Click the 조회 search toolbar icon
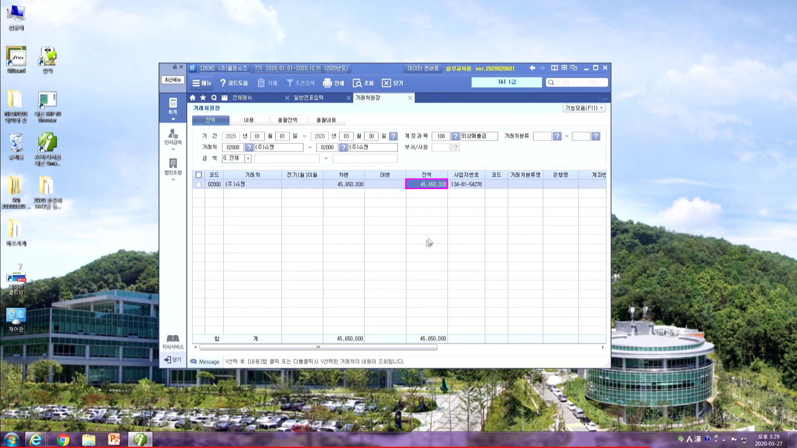797x448 pixels. tap(357, 83)
